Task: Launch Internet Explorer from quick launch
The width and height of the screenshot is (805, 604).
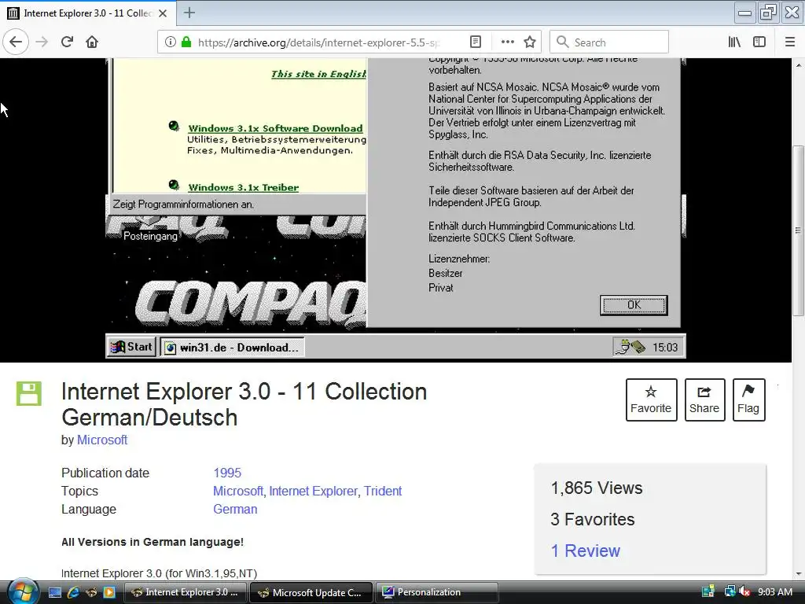Action: (x=73, y=592)
